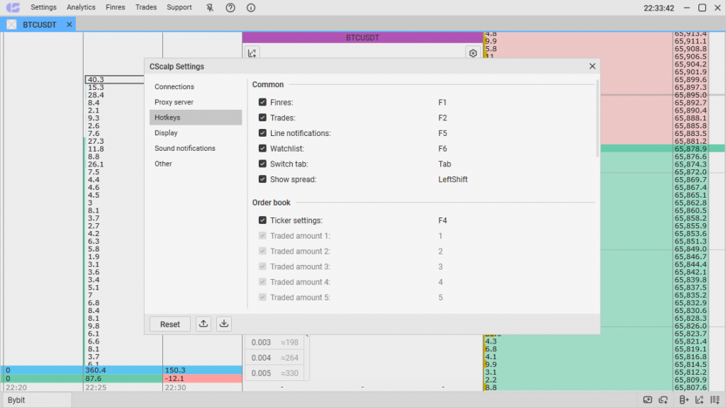The width and height of the screenshot is (726, 408).
Task: Switch to Sound notifications settings section
Action: coord(184,149)
